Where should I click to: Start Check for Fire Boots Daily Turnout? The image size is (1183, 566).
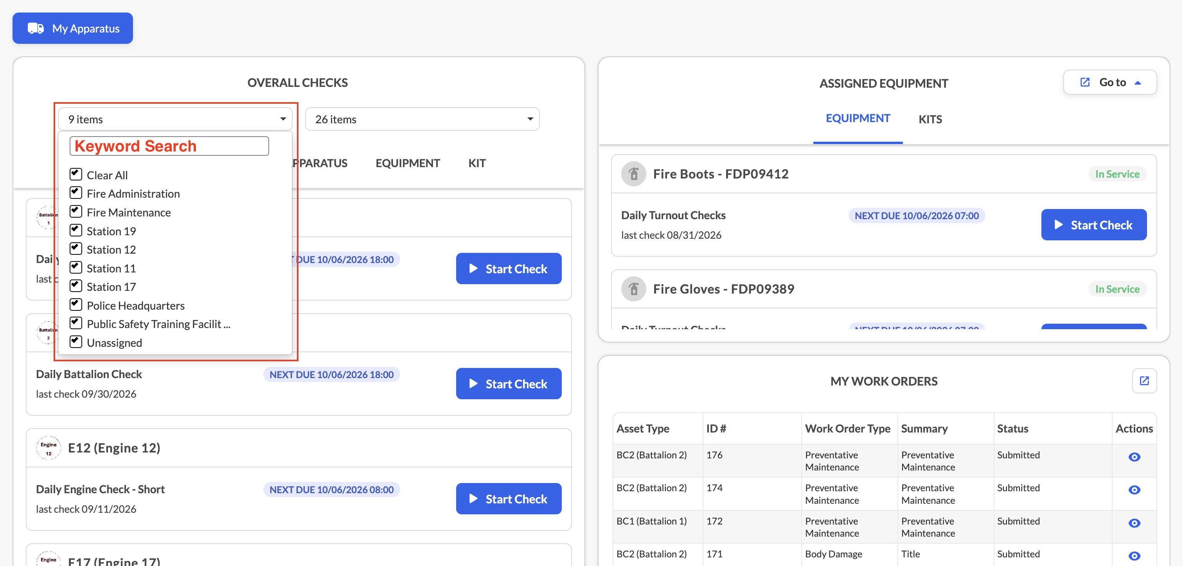click(1093, 225)
